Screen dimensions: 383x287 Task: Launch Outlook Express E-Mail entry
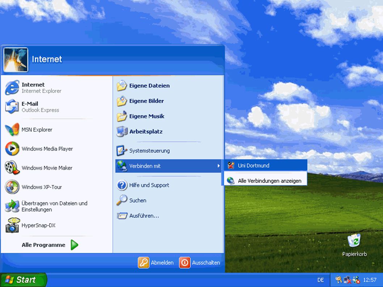click(56, 107)
